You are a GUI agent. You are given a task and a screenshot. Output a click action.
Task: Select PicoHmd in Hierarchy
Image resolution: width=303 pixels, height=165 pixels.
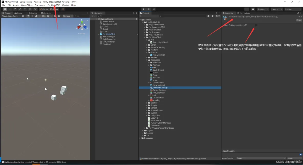(x=106, y=44)
